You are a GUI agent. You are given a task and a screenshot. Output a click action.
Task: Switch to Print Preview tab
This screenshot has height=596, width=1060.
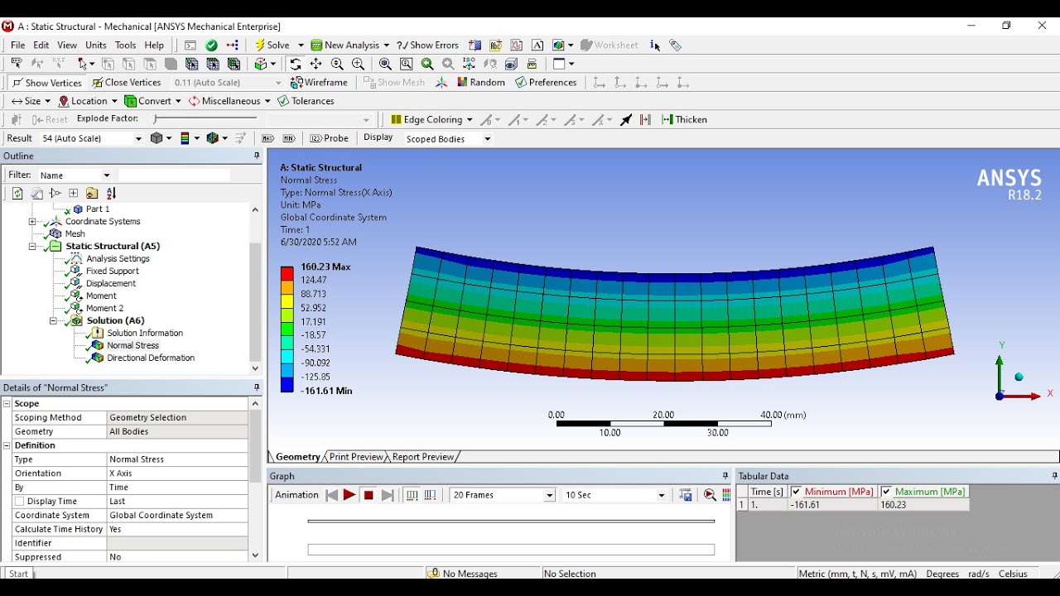coord(356,457)
